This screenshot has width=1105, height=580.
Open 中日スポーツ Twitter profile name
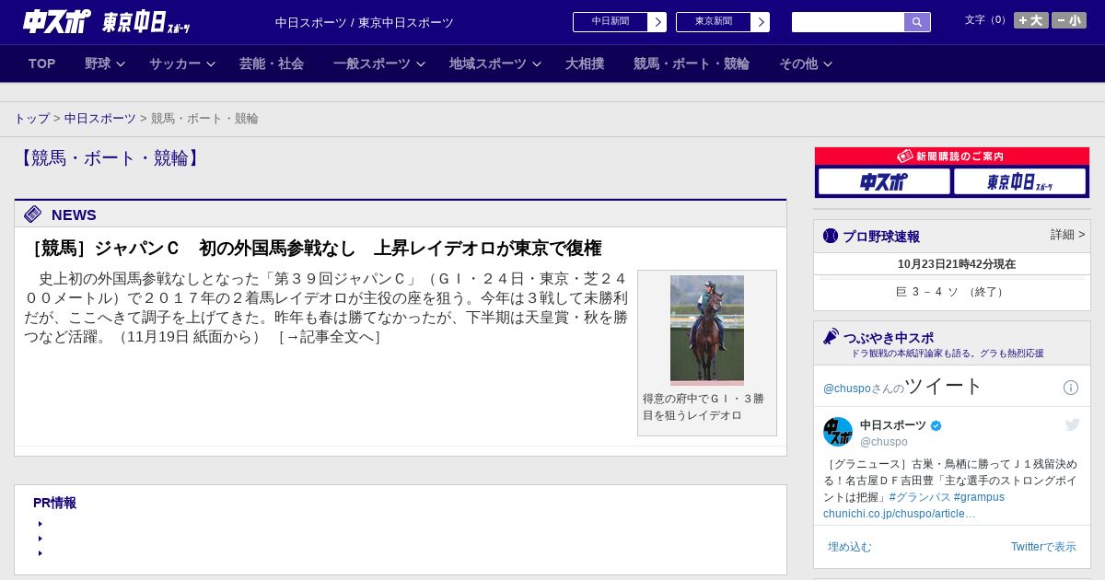pyautogui.click(x=893, y=425)
